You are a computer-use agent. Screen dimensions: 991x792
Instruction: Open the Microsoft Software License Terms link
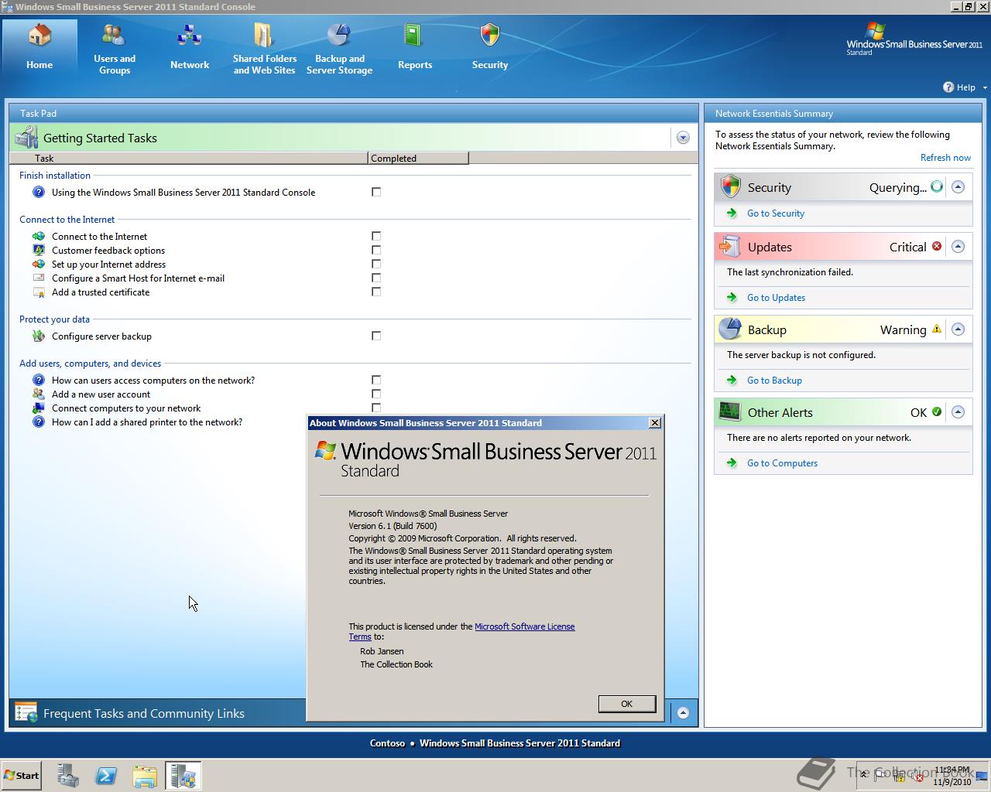[x=524, y=626]
